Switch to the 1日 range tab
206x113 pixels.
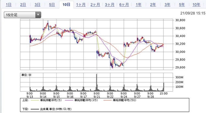coord(9,5)
